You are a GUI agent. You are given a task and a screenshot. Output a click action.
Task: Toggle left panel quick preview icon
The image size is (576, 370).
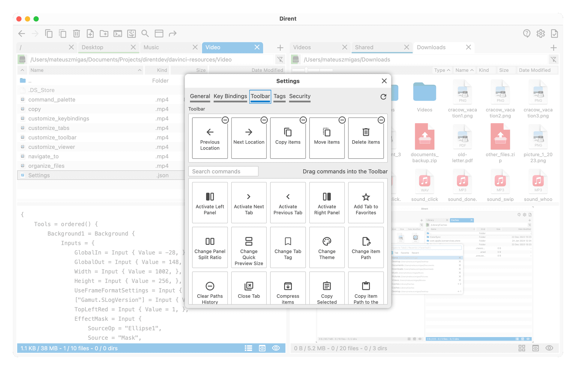262,348
